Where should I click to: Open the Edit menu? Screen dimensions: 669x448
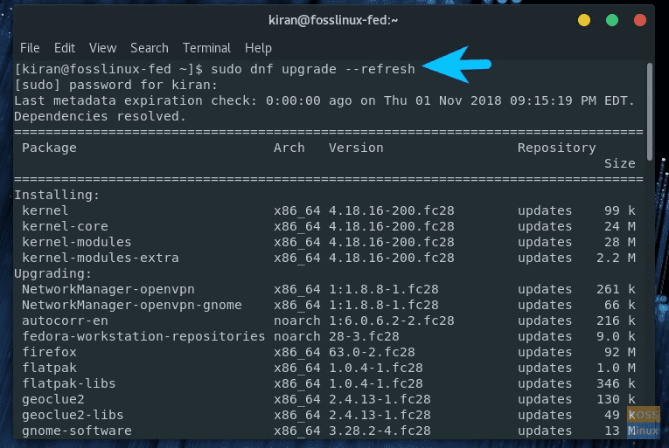[65, 48]
